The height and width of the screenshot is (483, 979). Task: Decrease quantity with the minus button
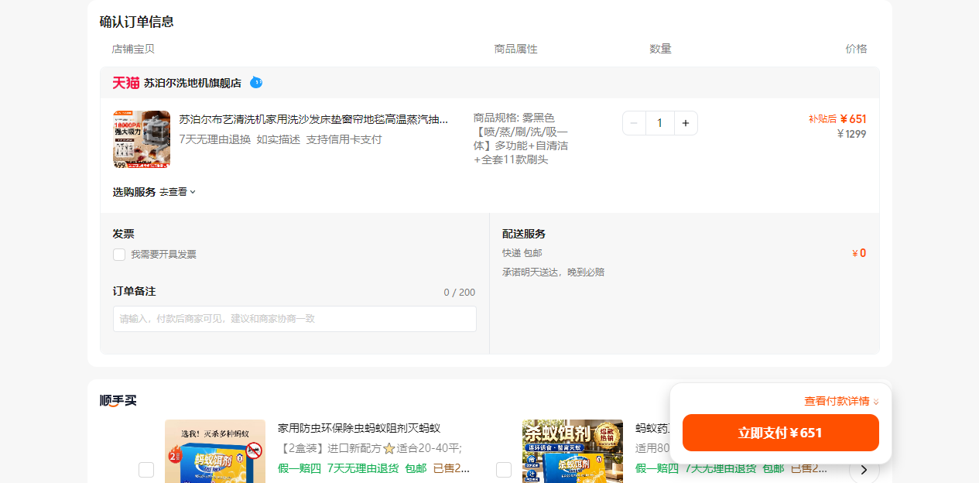[634, 123]
